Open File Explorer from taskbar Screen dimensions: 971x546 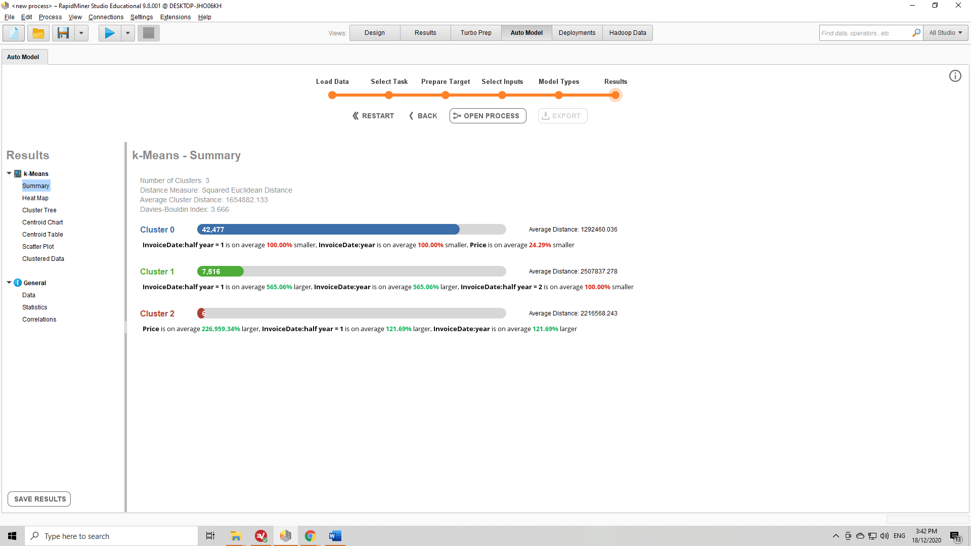(x=236, y=536)
